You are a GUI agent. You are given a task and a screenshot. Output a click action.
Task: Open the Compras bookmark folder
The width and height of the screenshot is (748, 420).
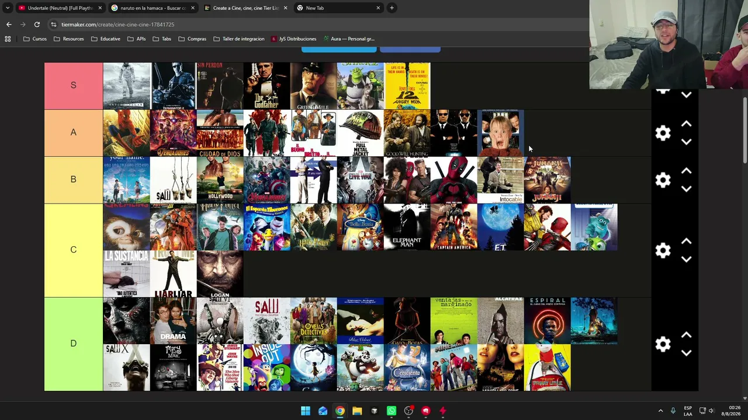pyautogui.click(x=192, y=39)
